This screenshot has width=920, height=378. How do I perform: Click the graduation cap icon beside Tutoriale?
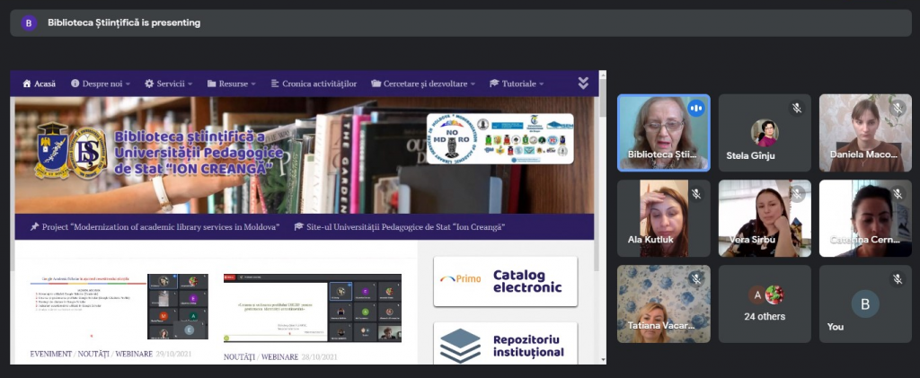(495, 84)
